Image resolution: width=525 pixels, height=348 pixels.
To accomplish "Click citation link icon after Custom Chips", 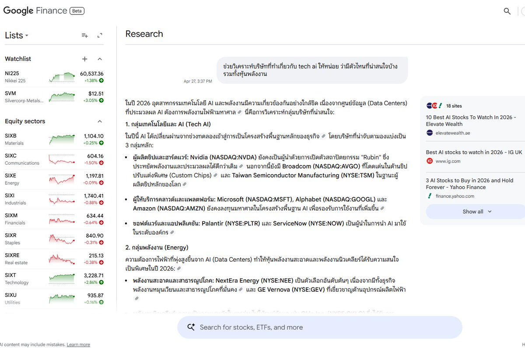I will [x=215, y=176].
